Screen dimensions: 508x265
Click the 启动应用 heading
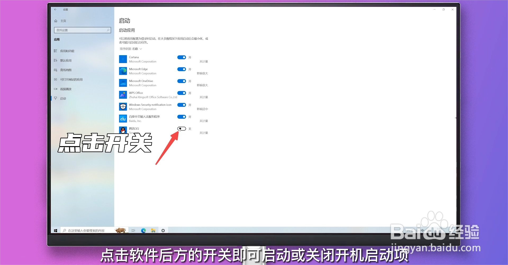click(127, 30)
